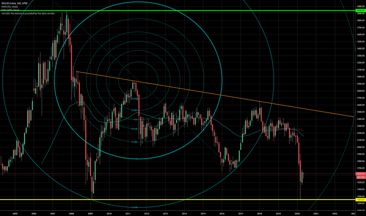Click the 2011 label on time axis
The height and width of the screenshot is (216, 366).
click(128, 214)
